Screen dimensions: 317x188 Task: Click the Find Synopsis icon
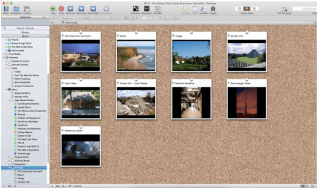tap(284, 9)
